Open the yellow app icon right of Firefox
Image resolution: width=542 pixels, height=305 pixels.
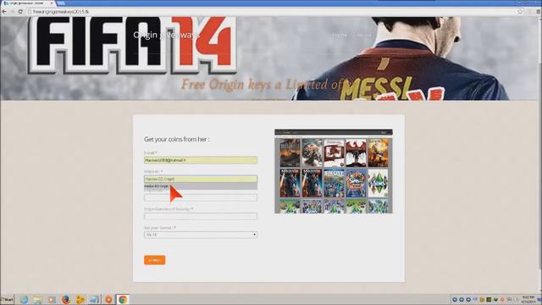coord(80,299)
